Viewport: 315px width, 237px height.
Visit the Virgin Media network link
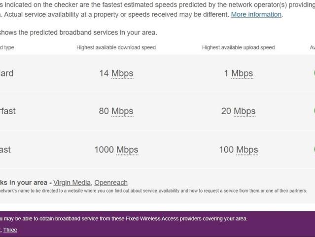(72, 182)
